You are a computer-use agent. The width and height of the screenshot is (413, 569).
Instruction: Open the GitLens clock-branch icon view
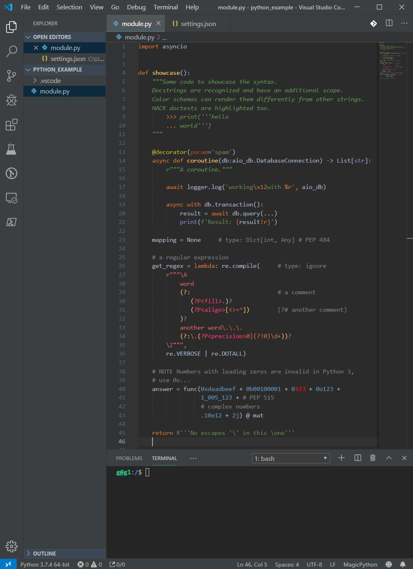pos(11,174)
